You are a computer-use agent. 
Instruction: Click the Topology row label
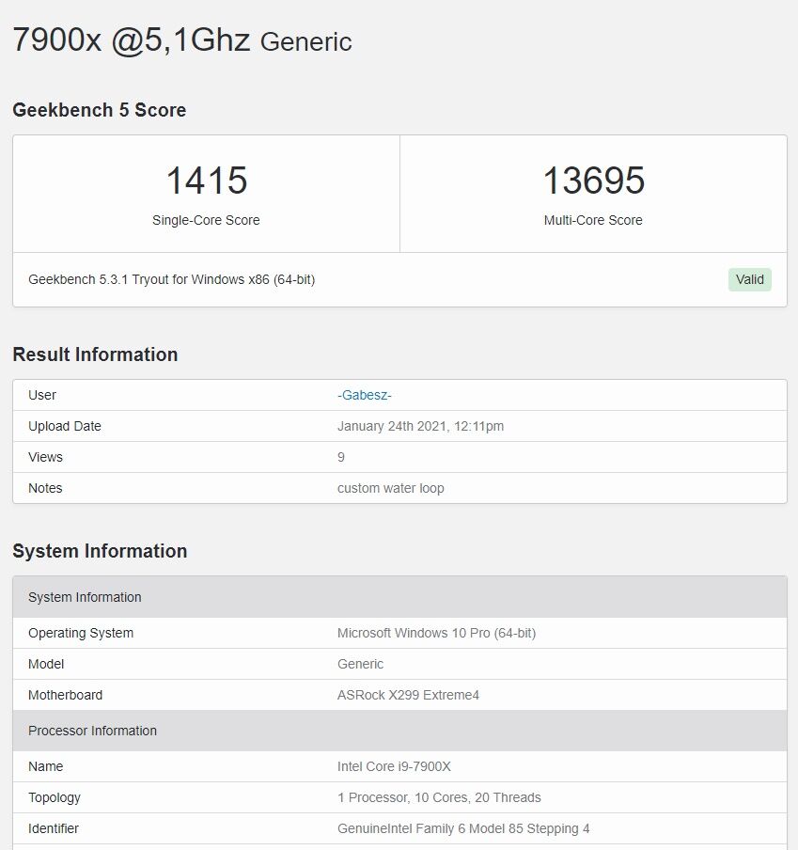(x=55, y=797)
